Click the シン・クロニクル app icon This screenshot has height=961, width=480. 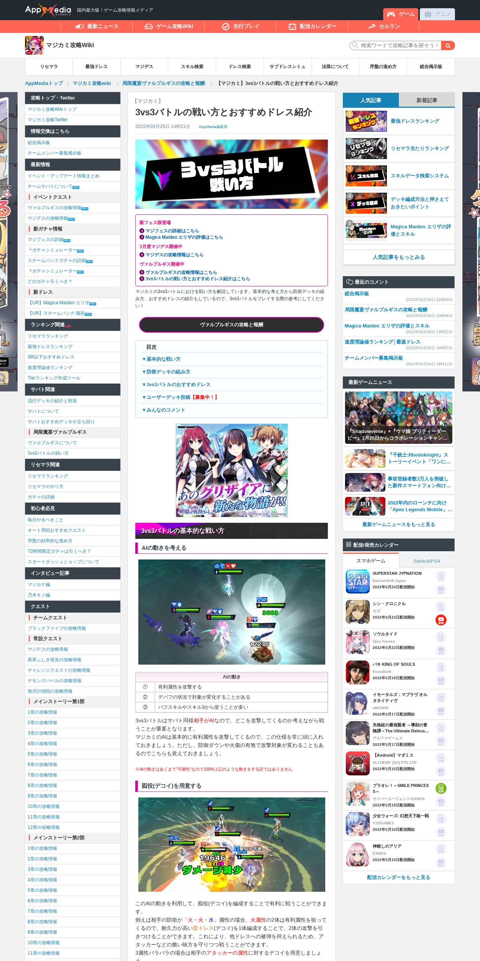[358, 612]
